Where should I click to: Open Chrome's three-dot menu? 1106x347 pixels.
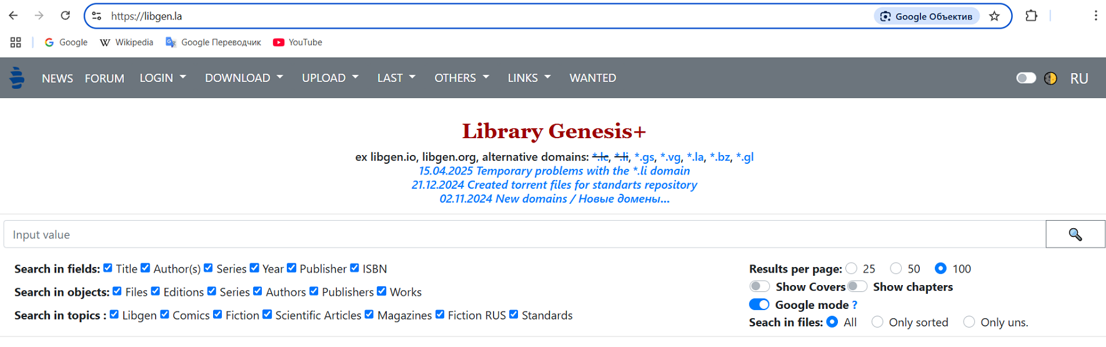pyautogui.click(x=1095, y=16)
